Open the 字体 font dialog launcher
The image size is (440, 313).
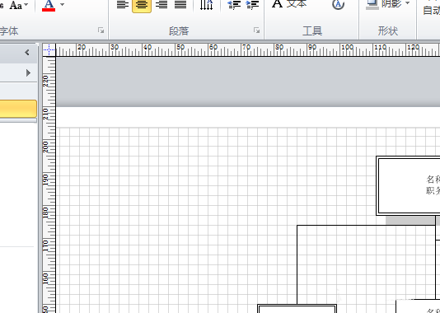[x=101, y=30]
